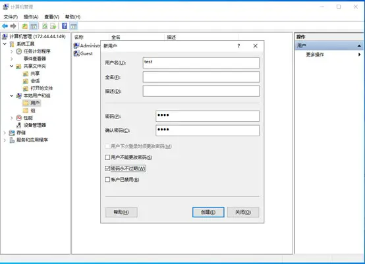Click the ? help button in 新用户 dialog
The width and height of the screenshot is (365, 264).
point(239,46)
